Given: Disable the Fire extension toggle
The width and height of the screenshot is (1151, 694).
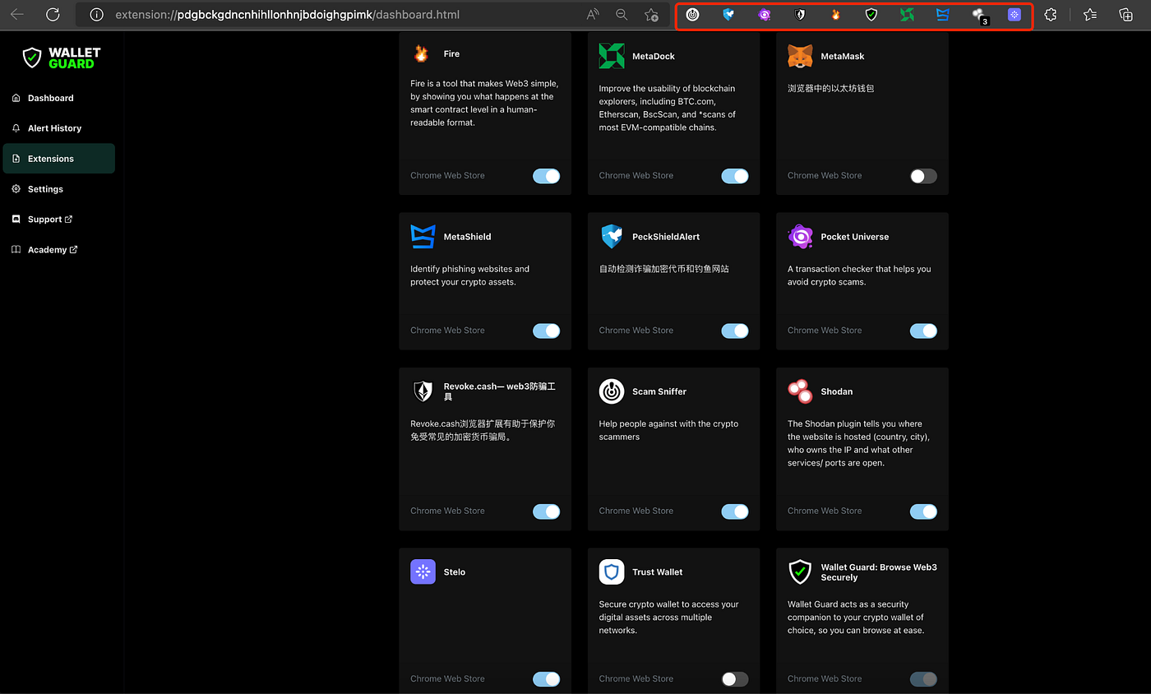Looking at the screenshot, I should [x=547, y=176].
